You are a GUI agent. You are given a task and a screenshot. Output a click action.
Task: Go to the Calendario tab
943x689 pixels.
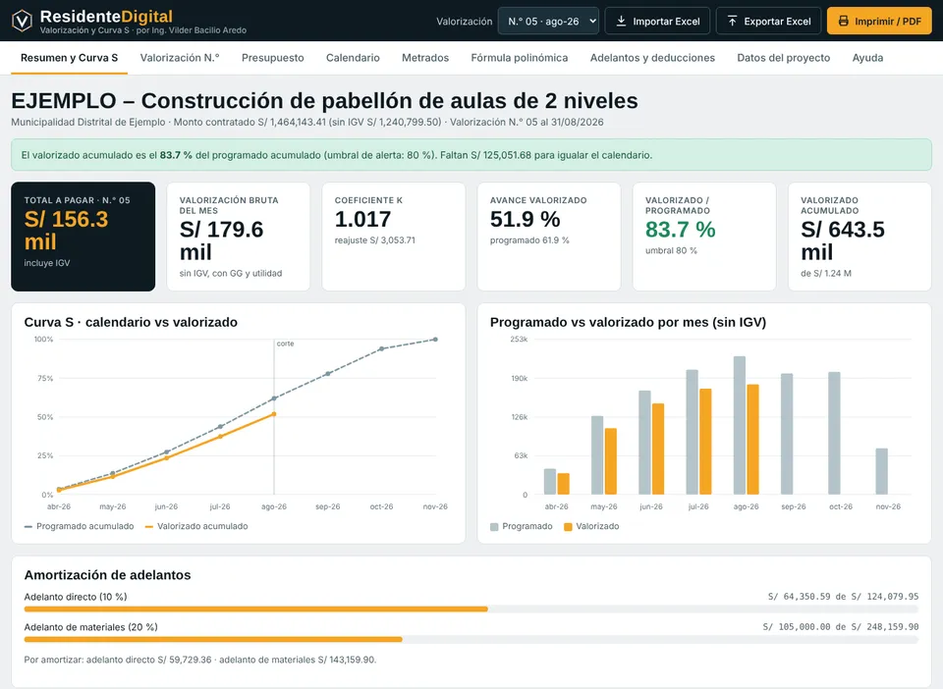coord(353,58)
